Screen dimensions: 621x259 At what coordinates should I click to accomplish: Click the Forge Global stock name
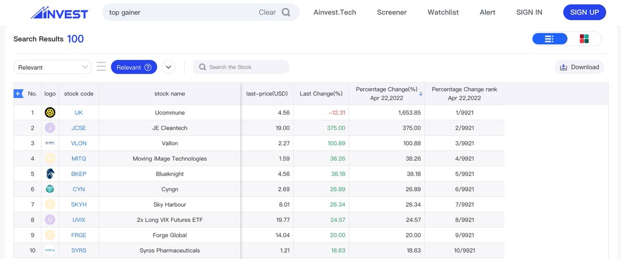[170, 235]
